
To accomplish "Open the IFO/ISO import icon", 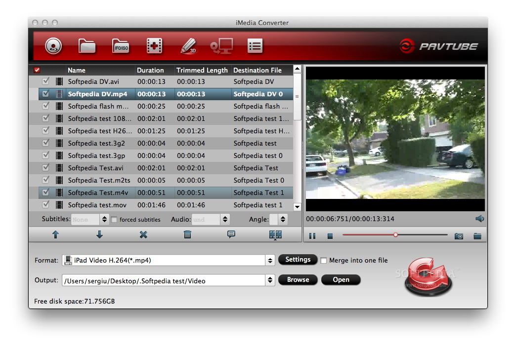I will pos(121,46).
